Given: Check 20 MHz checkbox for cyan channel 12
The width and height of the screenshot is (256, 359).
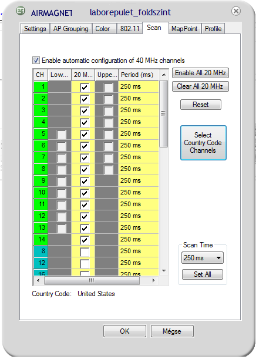Looking at the screenshot, I should pos(85,263).
